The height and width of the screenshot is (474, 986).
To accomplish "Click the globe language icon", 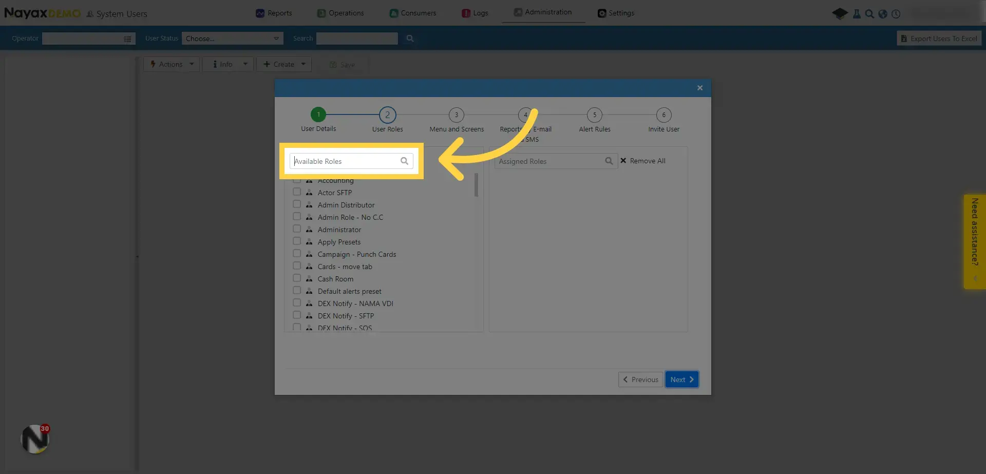I will tap(883, 14).
